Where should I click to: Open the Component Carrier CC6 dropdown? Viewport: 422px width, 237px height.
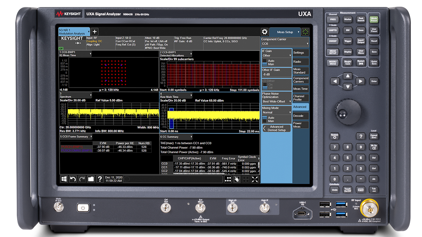(x=285, y=44)
